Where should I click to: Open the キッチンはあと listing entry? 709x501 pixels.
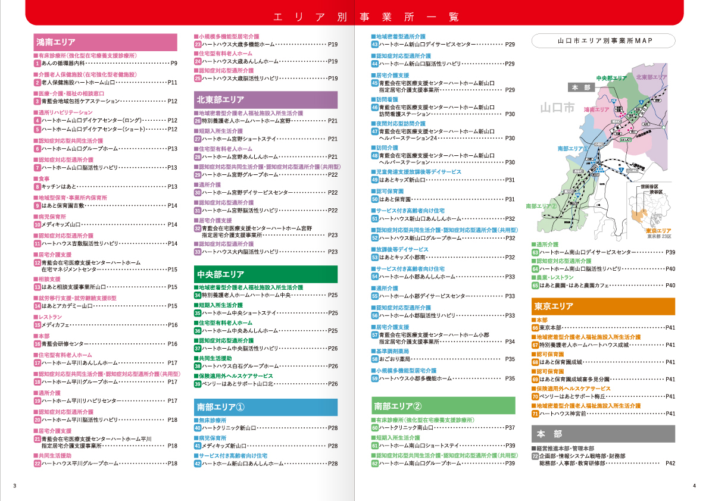60,187
